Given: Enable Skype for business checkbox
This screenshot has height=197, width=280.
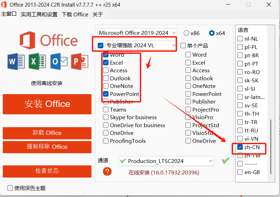Looking at the screenshot, I should [x=106, y=117].
